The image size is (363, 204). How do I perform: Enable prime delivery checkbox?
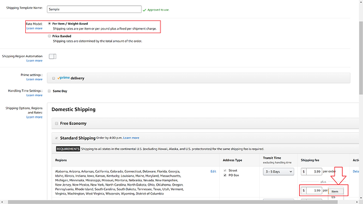pyautogui.click(x=54, y=78)
